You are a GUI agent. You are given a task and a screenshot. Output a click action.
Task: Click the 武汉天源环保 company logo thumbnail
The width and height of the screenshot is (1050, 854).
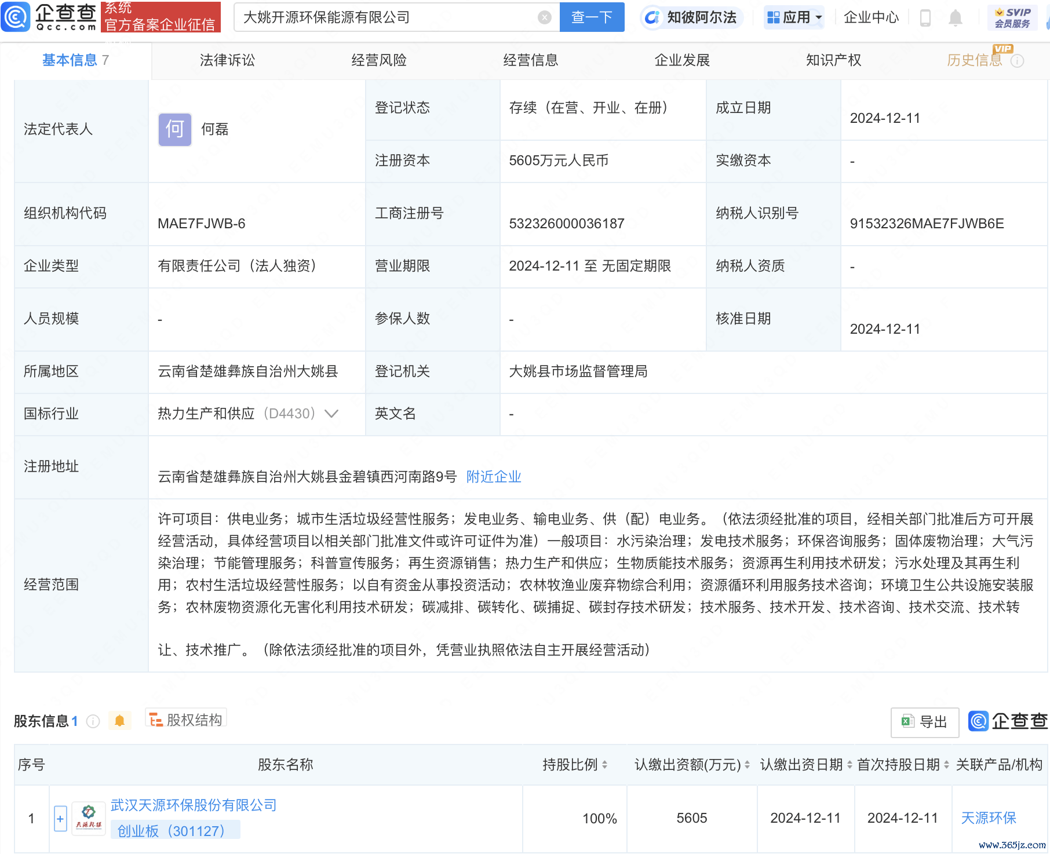point(89,819)
